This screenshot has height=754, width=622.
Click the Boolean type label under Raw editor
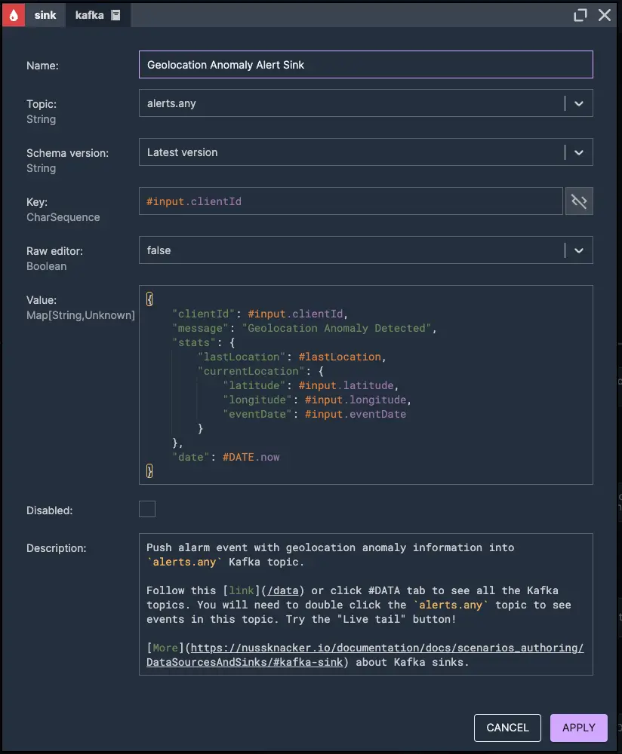tap(46, 266)
